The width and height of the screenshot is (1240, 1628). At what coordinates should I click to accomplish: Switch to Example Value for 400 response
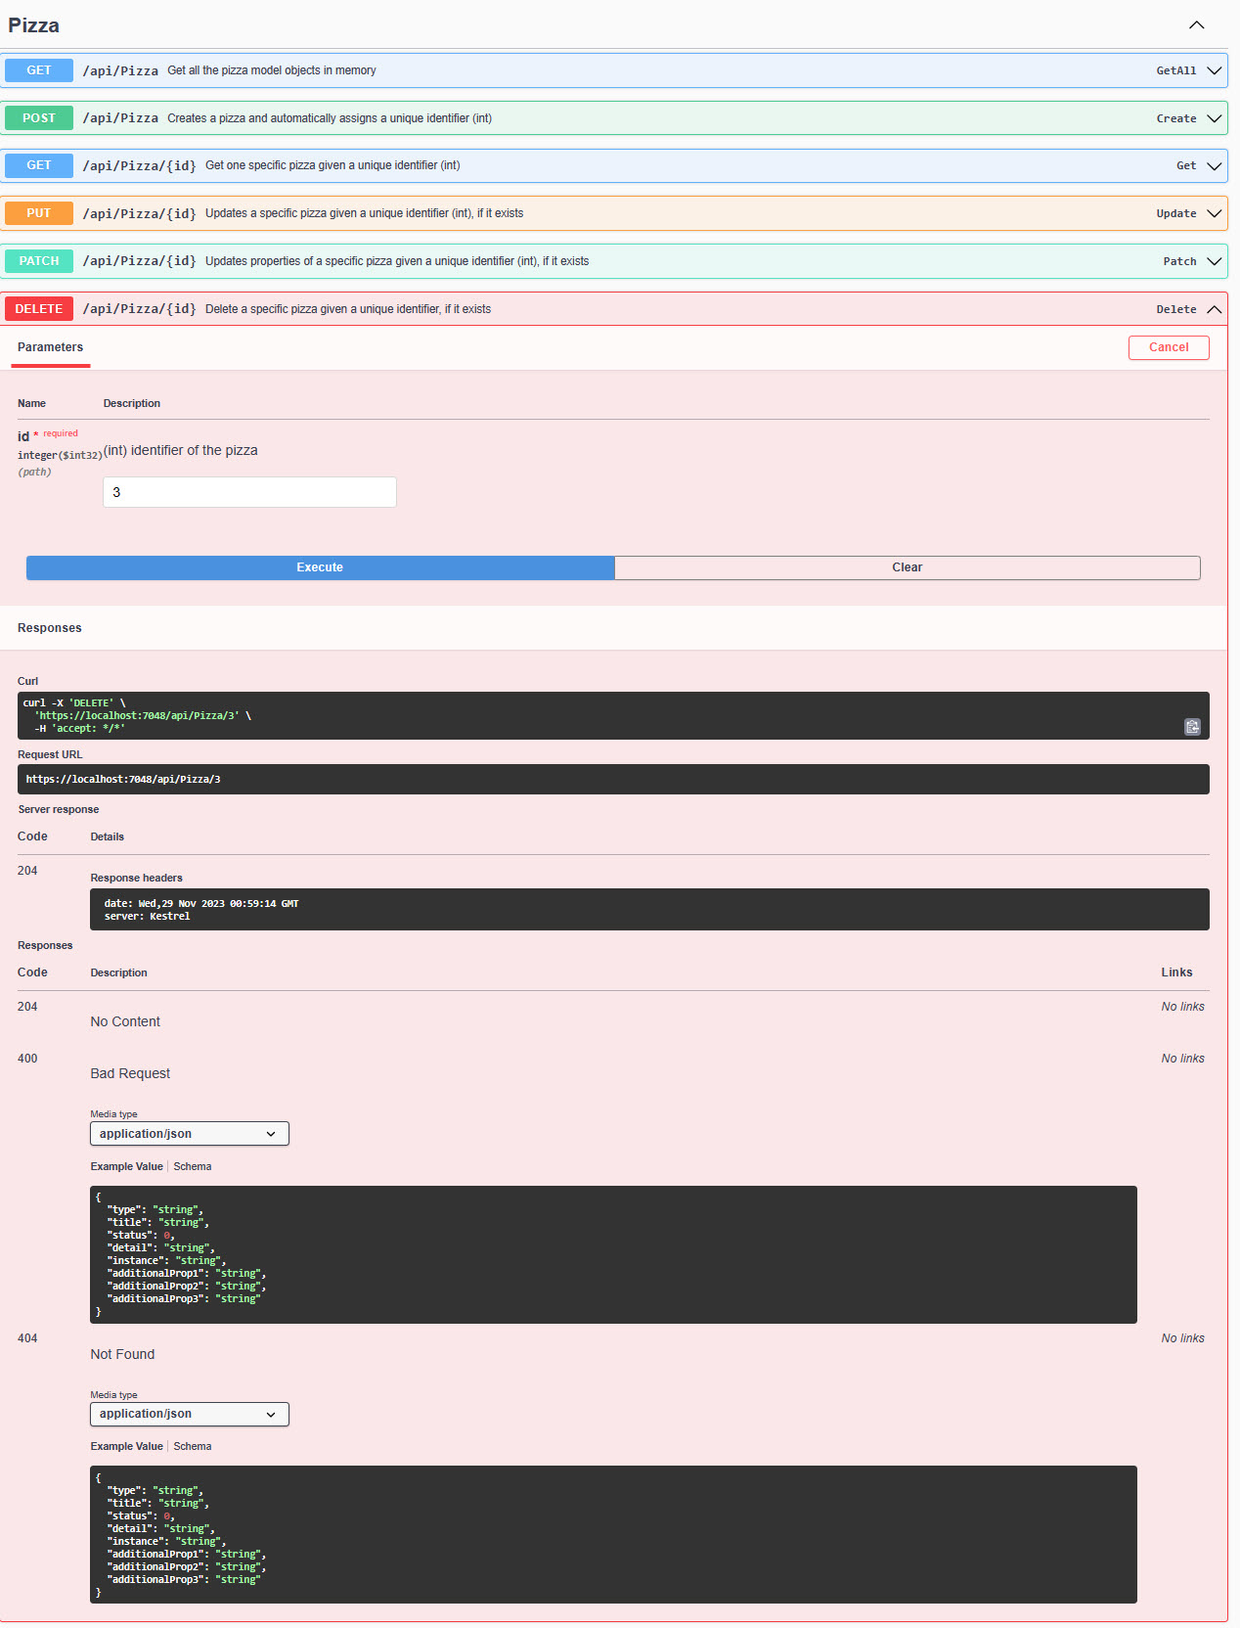[126, 1166]
